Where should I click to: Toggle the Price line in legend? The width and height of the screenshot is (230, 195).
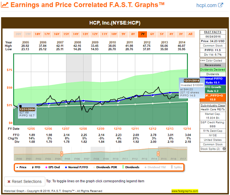(x=22, y=167)
